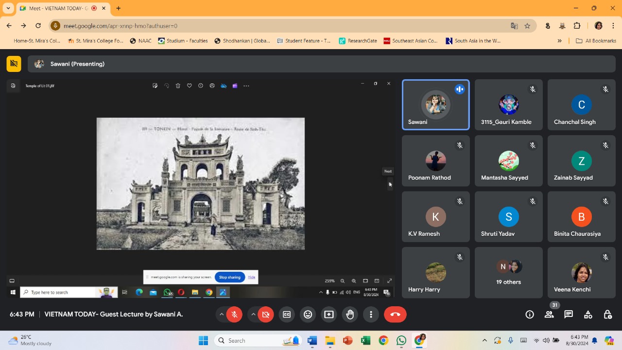This screenshot has width=622, height=350.
Task: Select the Meet - VIETNAM TODAY browser tab
Action: point(58,8)
